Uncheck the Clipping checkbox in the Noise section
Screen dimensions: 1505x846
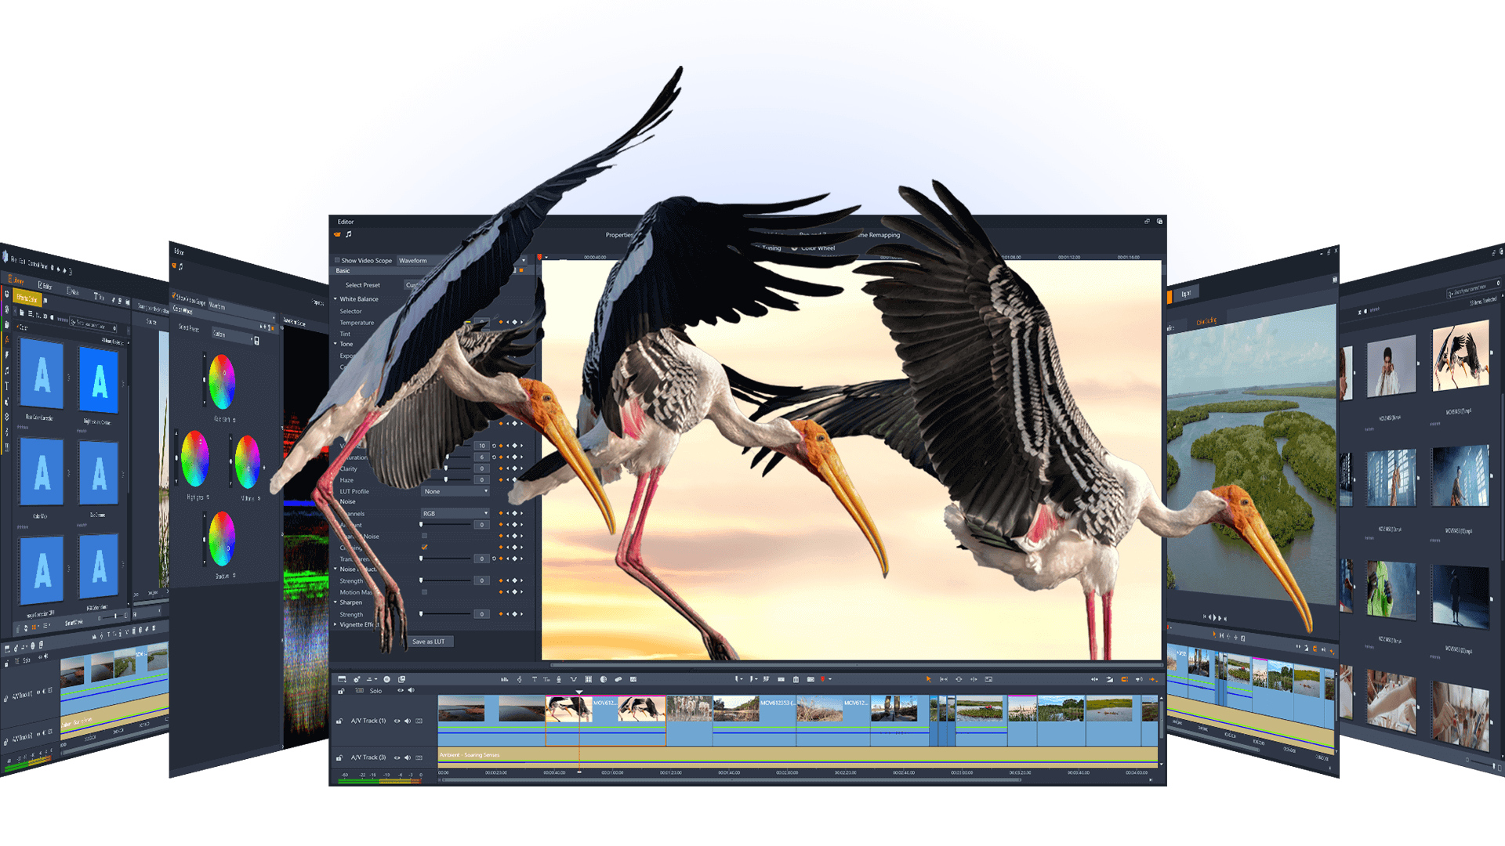tap(424, 545)
